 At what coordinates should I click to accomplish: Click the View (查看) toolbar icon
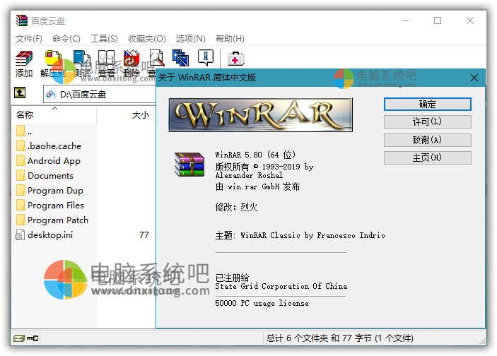click(106, 59)
